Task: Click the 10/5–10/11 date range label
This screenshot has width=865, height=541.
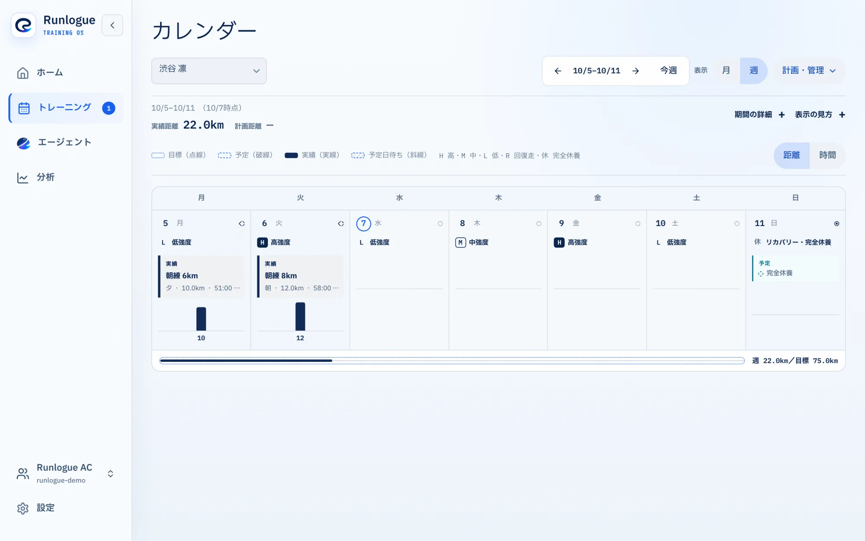Action: click(x=596, y=71)
